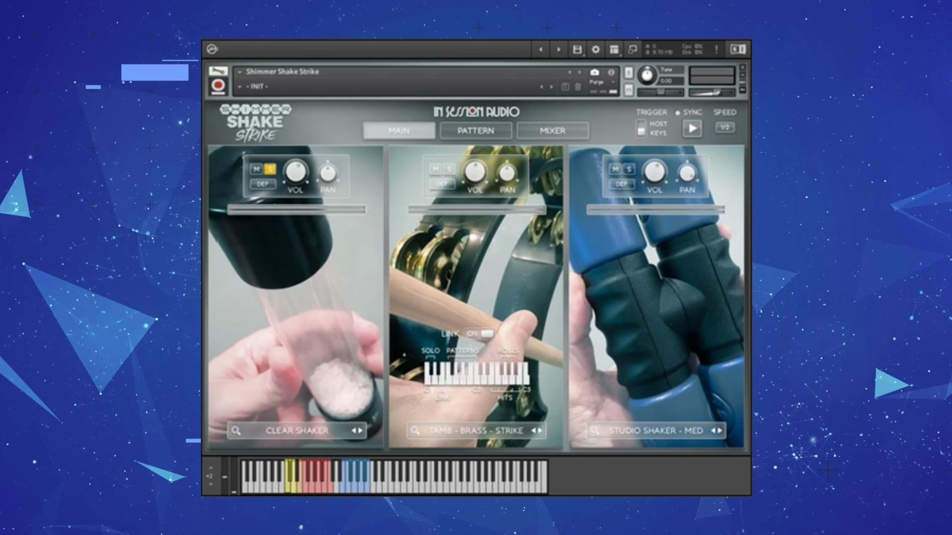Screen dimensions: 952x535
Task: Switch to the MAIN tab
Action: 399,131
